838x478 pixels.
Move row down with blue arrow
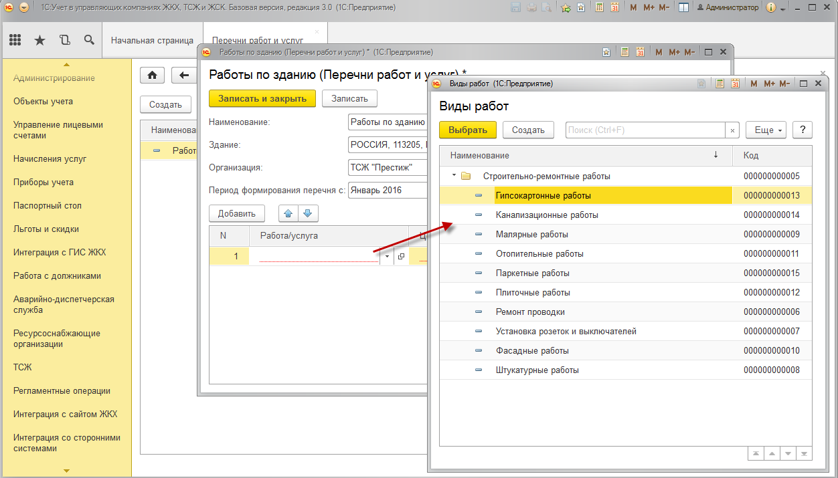click(x=307, y=214)
